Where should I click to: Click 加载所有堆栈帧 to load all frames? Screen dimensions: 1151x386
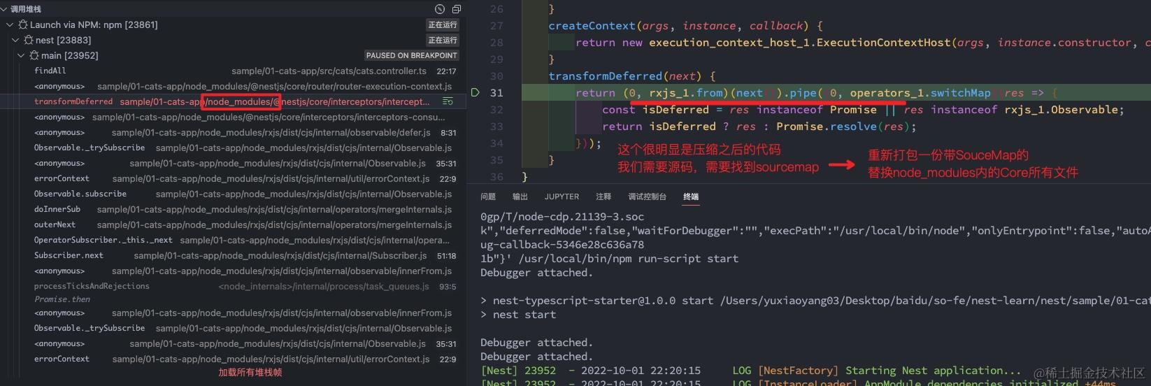250,373
